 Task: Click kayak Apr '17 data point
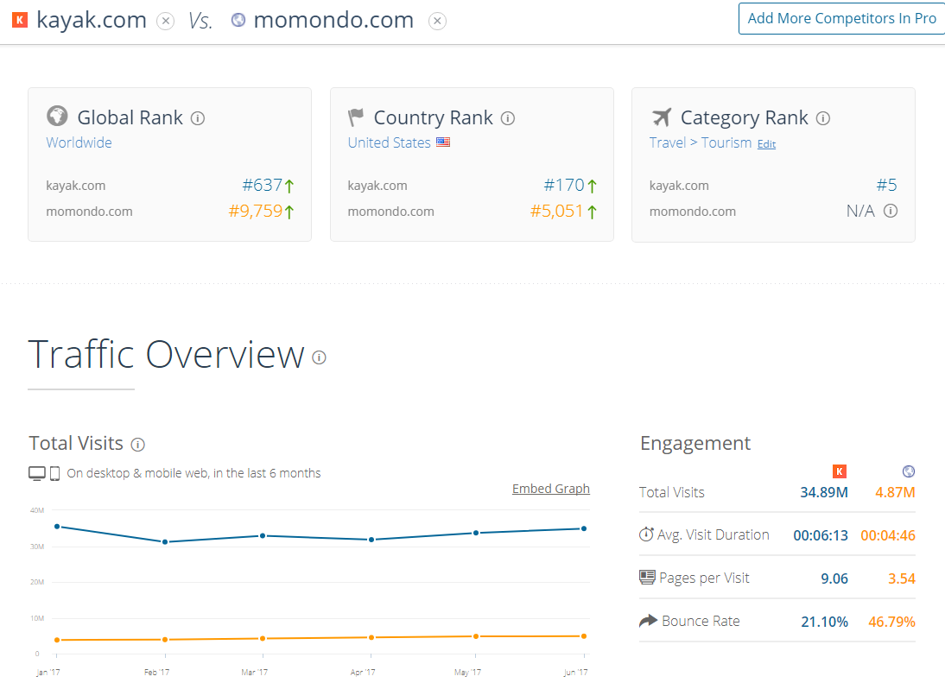point(371,540)
